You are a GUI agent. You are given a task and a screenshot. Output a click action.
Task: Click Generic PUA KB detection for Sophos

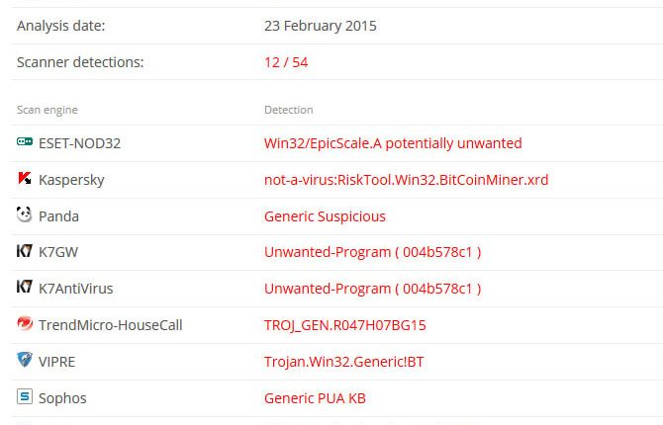pos(315,398)
